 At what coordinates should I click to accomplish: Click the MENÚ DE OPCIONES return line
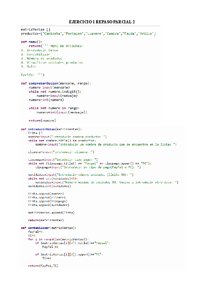[56, 46]
